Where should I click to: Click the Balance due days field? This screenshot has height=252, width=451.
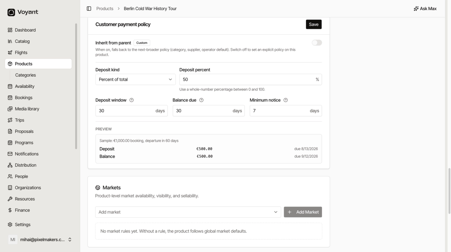pyautogui.click(x=209, y=111)
